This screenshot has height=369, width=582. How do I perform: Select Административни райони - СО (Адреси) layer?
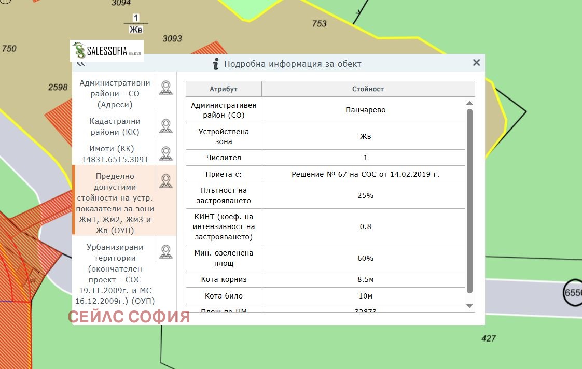[115, 94]
